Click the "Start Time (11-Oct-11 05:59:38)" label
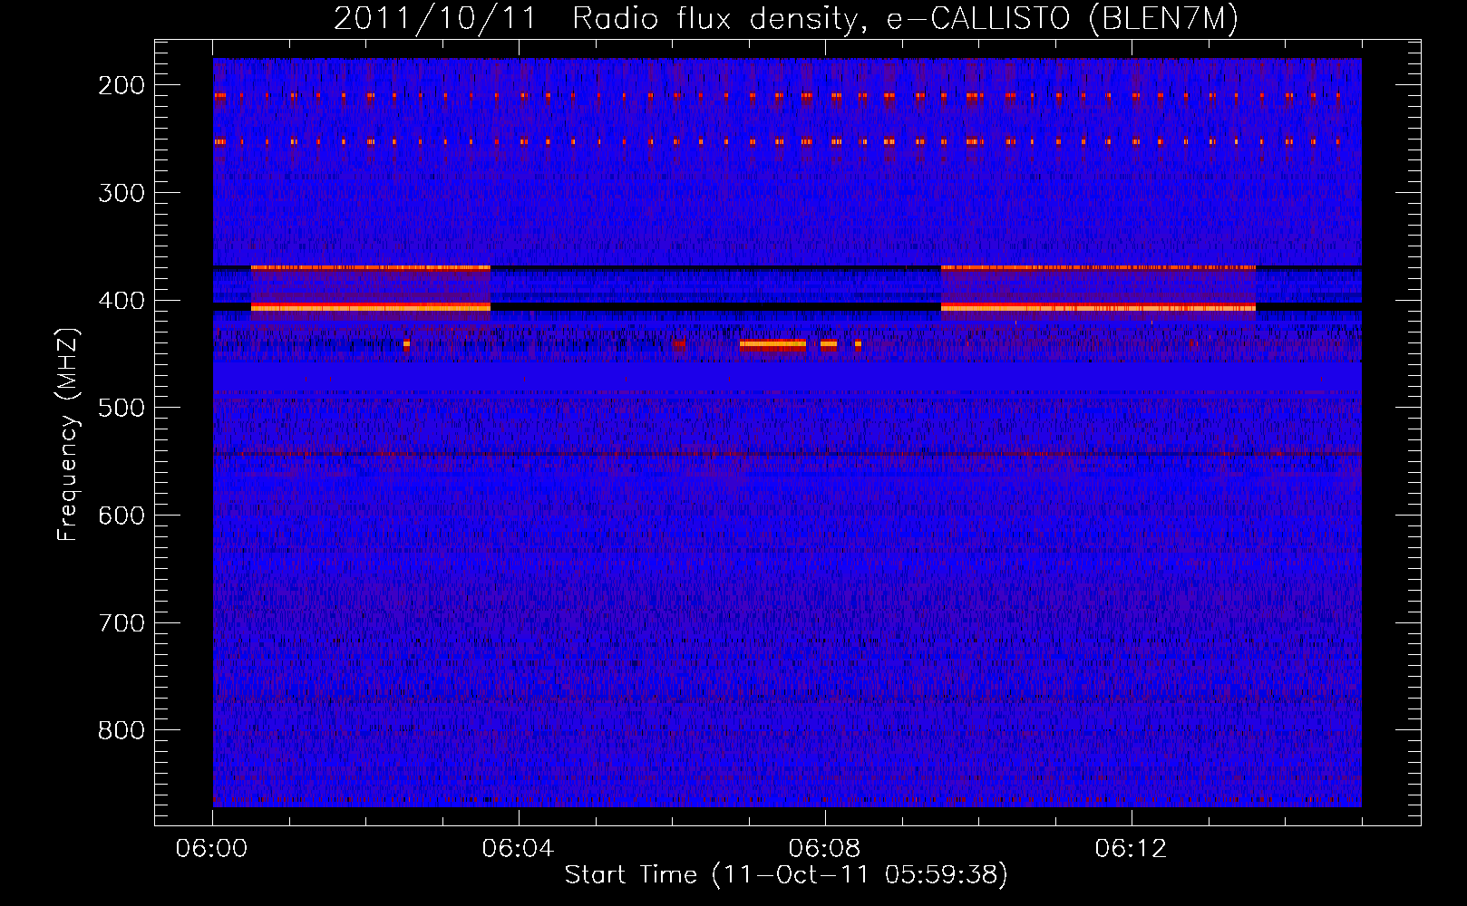The width and height of the screenshot is (1467, 906). click(x=786, y=875)
